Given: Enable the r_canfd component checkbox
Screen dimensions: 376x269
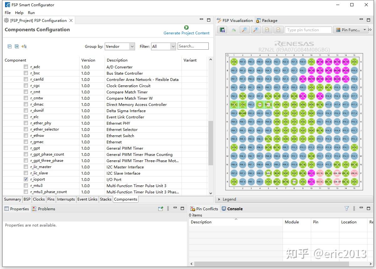Looking at the screenshot, I should 26,79.
